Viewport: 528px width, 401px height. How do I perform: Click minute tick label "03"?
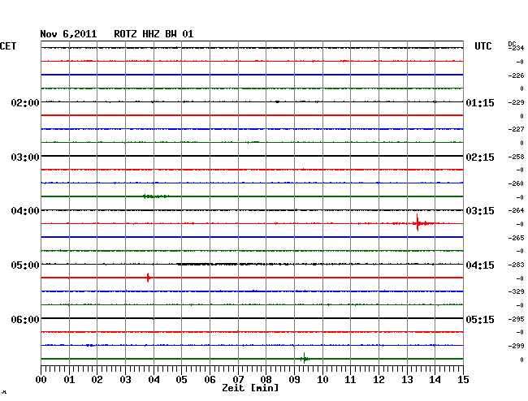pyautogui.click(x=125, y=379)
